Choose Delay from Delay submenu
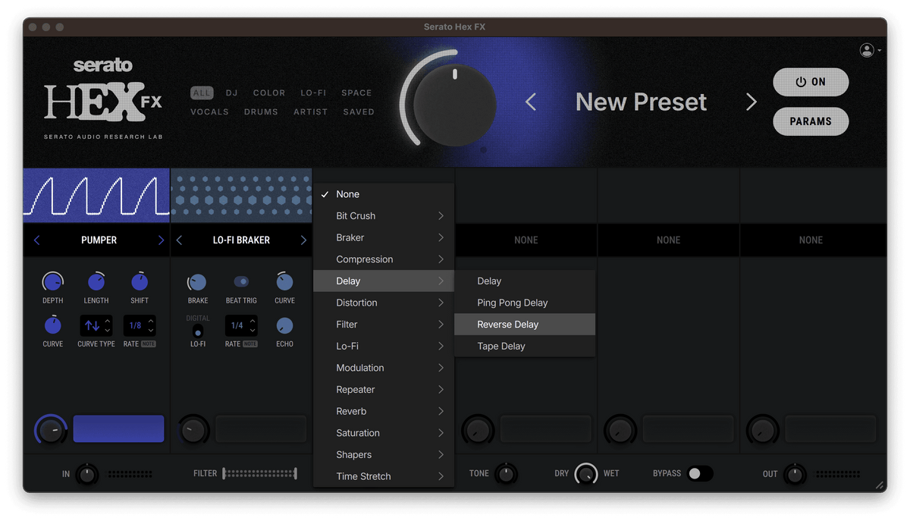This screenshot has height=521, width=910. 525,281
